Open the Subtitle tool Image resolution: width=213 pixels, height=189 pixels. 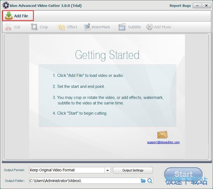(130, 27)
